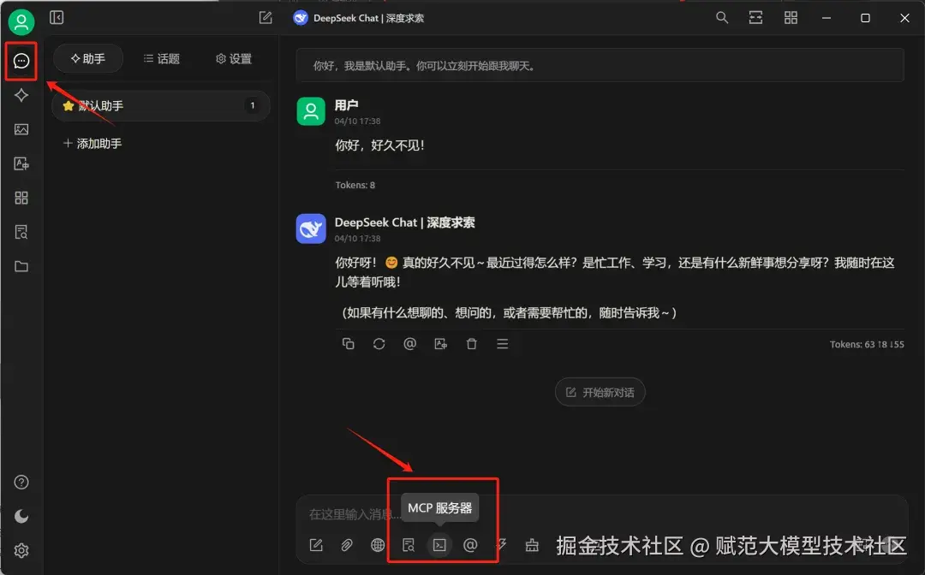
Task: Toggle the assistants chat bubble icon
Action: 21,60
